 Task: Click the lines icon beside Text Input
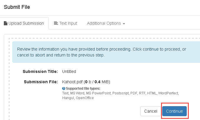tap(56, 23)
